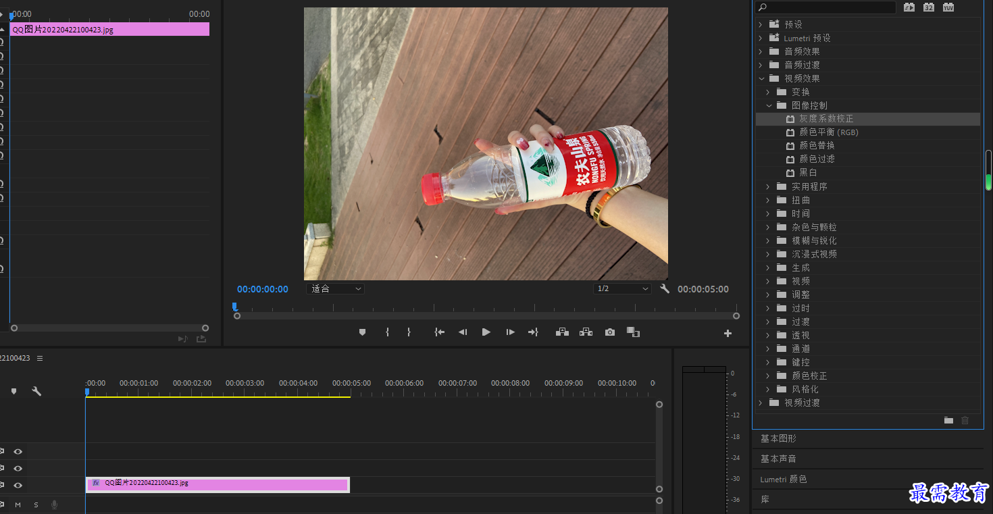The image size is (993, 514).
Task: Expand the 音频过渡 folder
Action: tap(760, 65)
